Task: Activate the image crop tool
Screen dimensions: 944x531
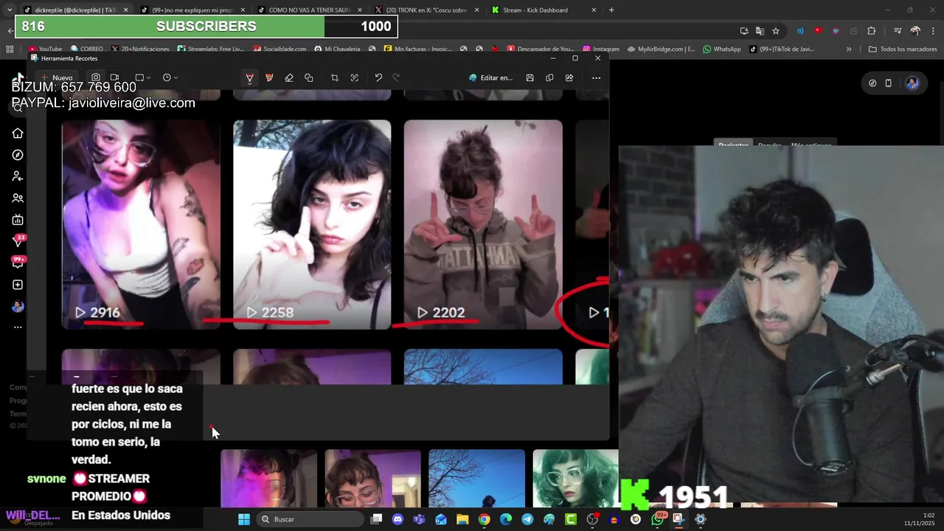Action: [x=335, y=77]
